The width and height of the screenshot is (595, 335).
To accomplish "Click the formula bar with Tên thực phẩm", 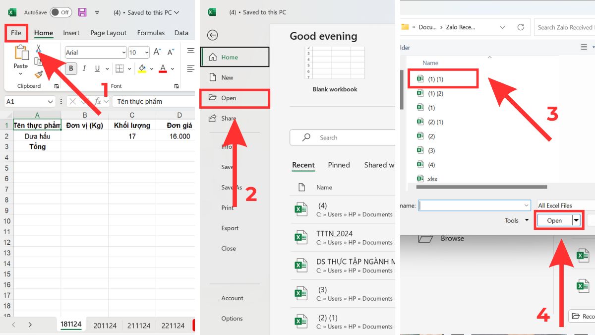I will [154, 102].
